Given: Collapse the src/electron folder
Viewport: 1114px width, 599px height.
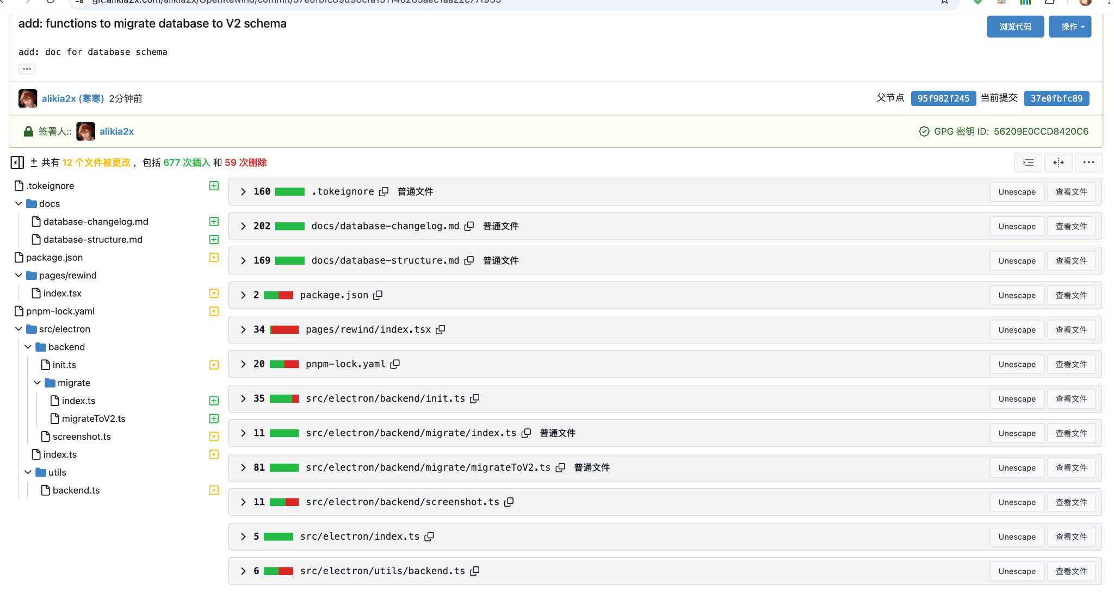Looking at the screenshot, I should 18,329.
